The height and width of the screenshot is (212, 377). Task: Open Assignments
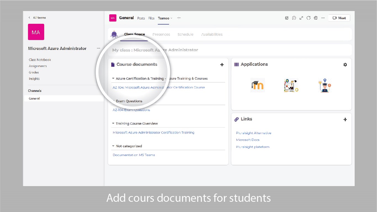click(x=38, y=66)
